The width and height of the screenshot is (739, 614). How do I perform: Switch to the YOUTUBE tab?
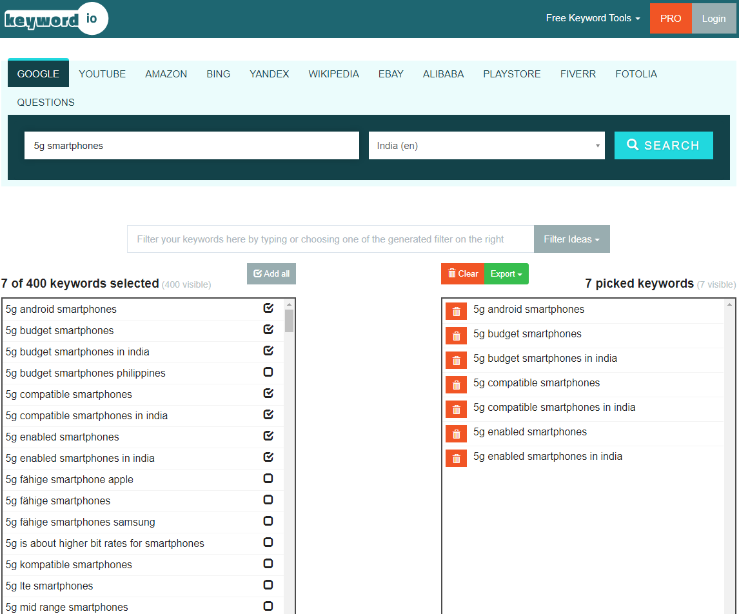[x=103, y=74]
